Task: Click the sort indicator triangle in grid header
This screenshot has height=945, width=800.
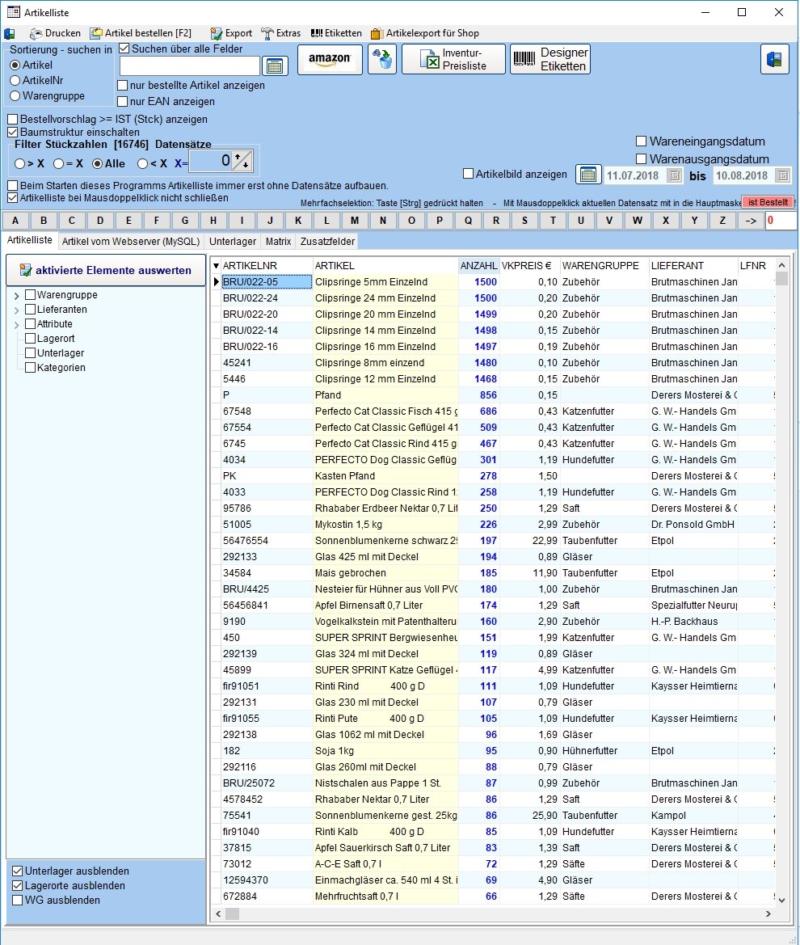Action: (x=217, y=266)
